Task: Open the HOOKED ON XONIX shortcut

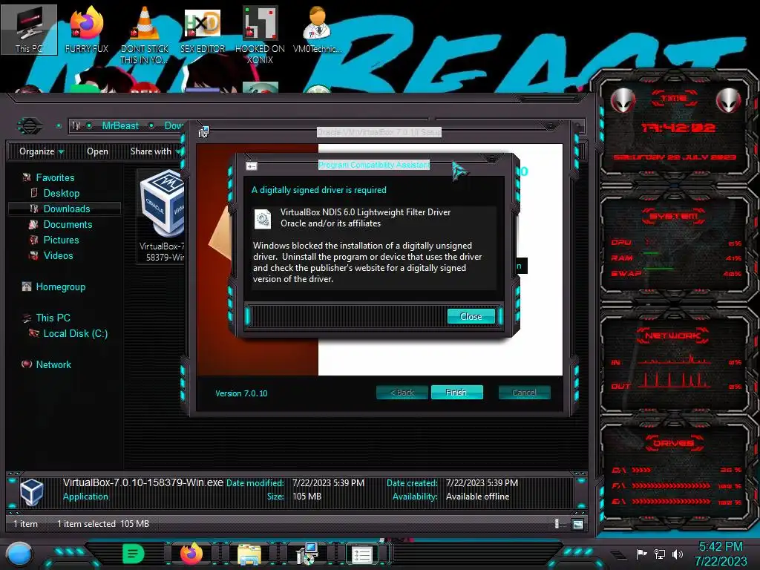Action: pos(260,35)
